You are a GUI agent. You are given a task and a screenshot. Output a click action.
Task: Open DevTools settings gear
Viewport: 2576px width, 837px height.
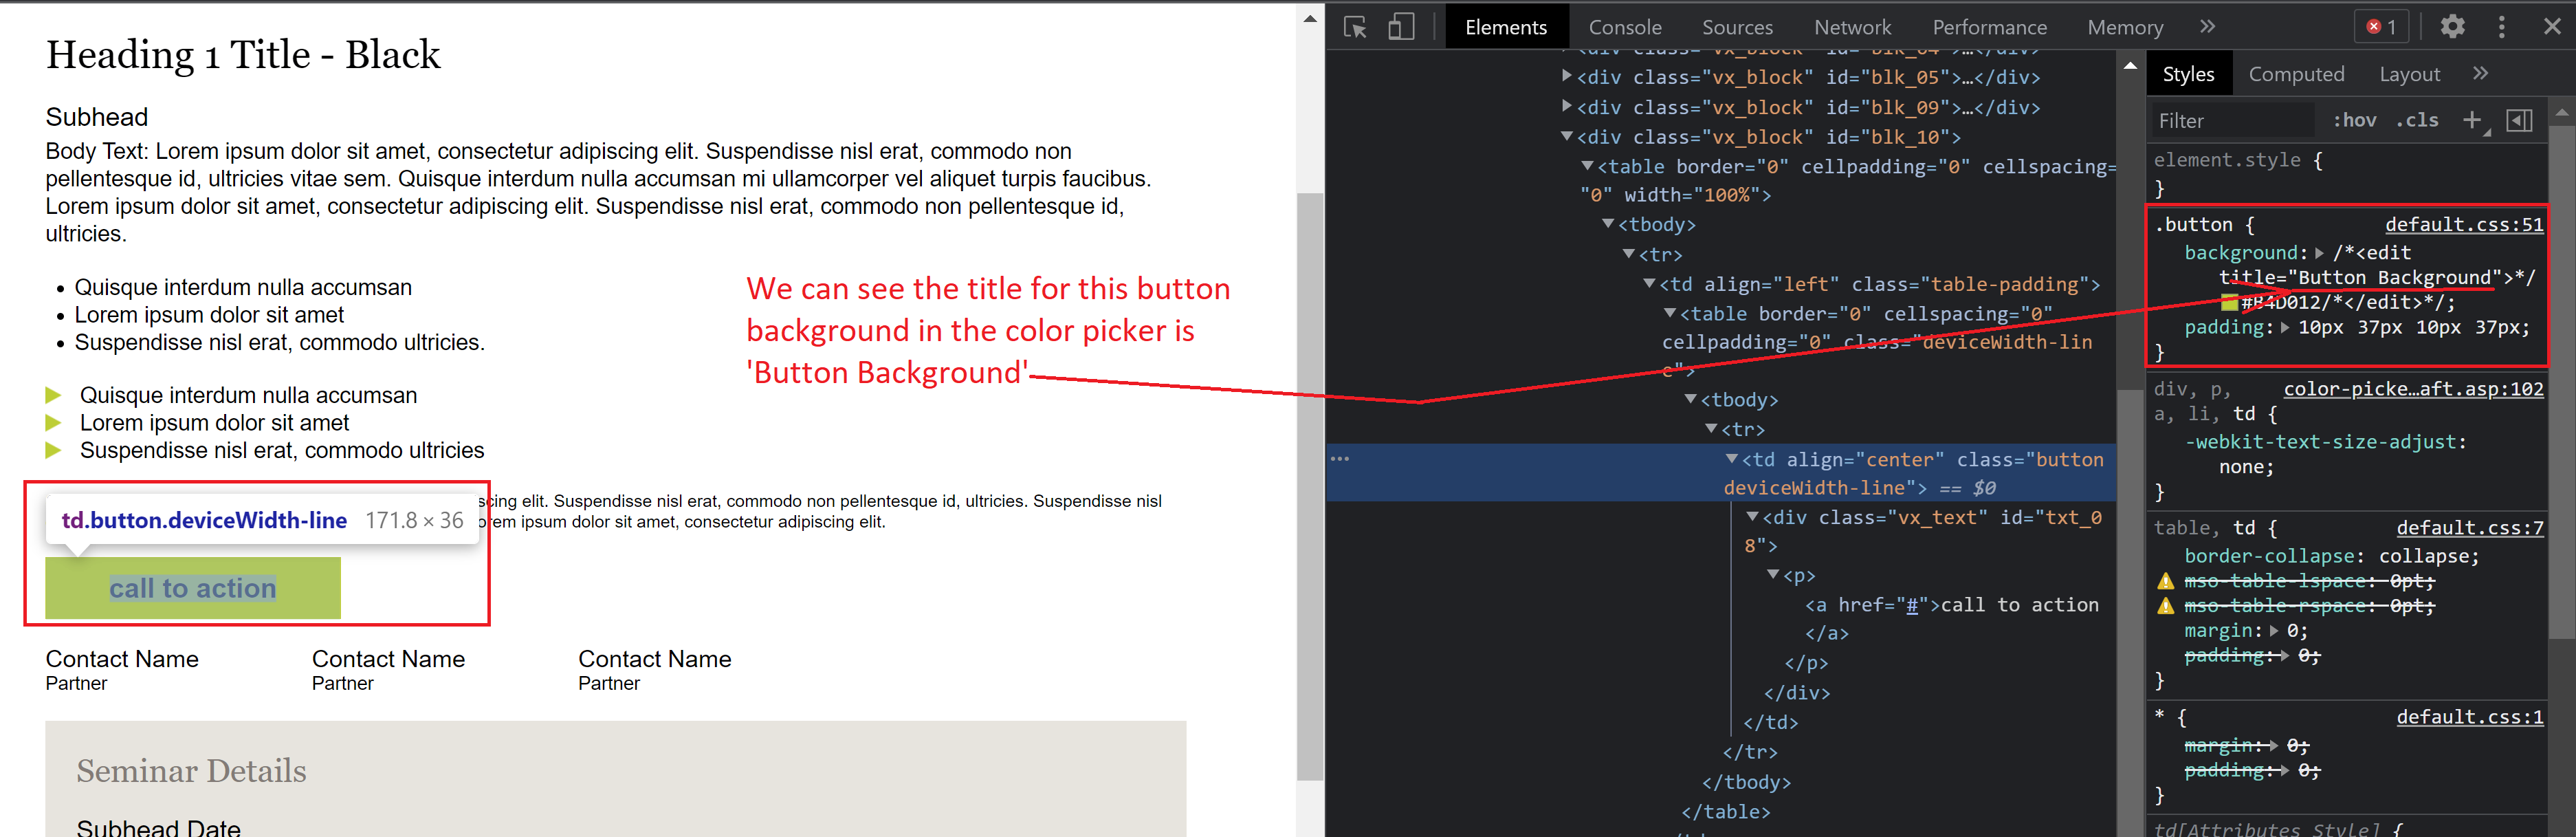[x=2453, y=27]
